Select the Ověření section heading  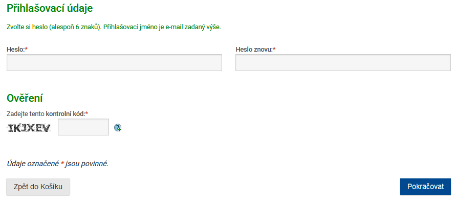(x=25, y=98)
